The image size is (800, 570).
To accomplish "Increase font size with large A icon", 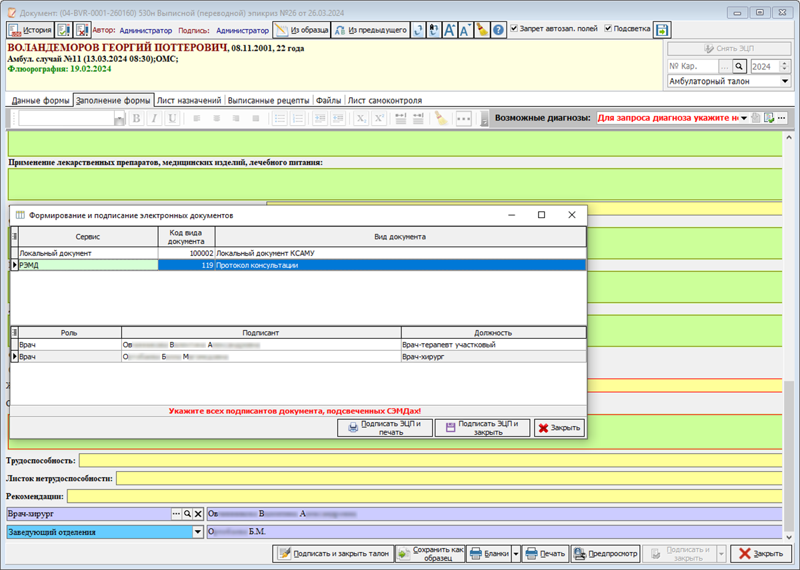I will [450, 30].
